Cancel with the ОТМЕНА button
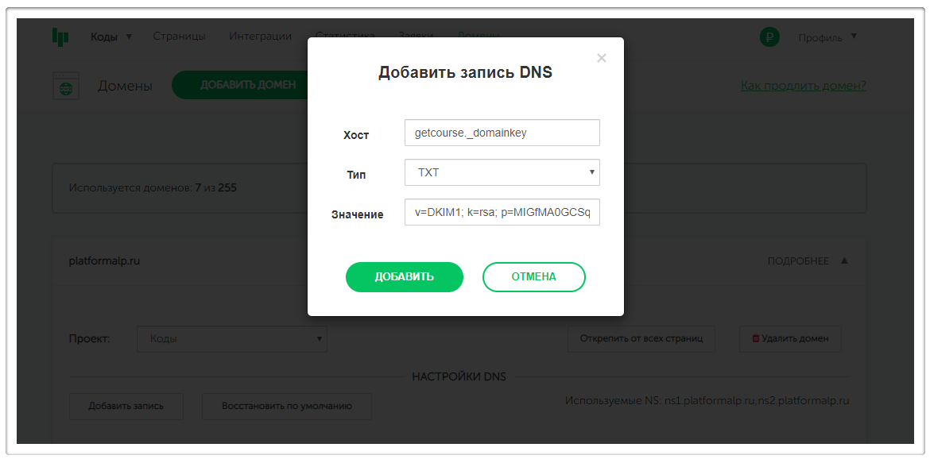 tap(534, 277)
